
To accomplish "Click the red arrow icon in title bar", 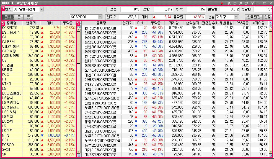I will point(222,3).
